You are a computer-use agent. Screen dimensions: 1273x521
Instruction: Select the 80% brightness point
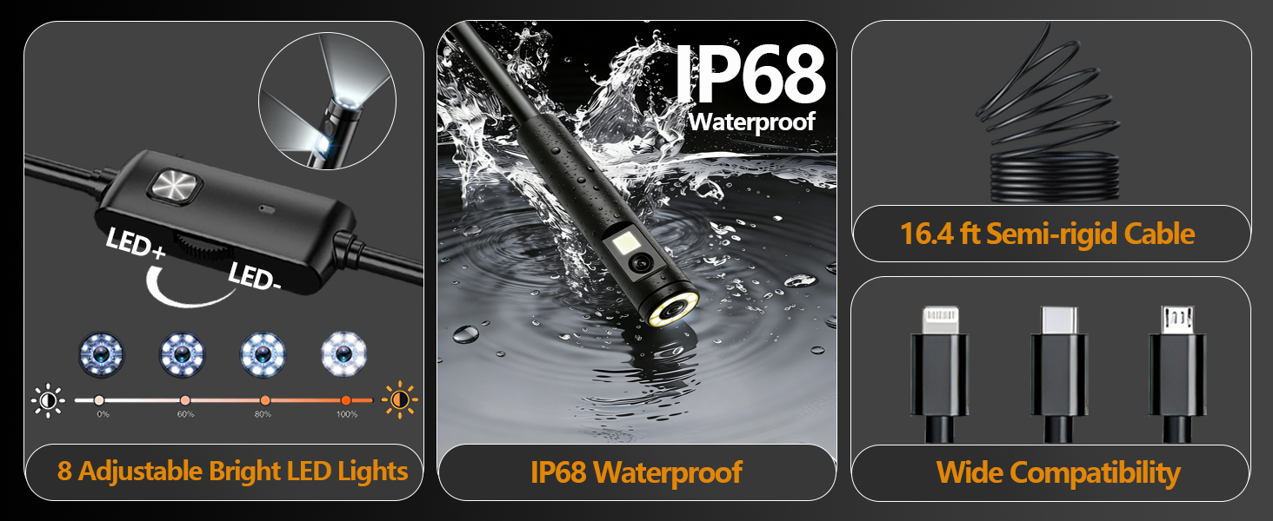tap(265, 400)
